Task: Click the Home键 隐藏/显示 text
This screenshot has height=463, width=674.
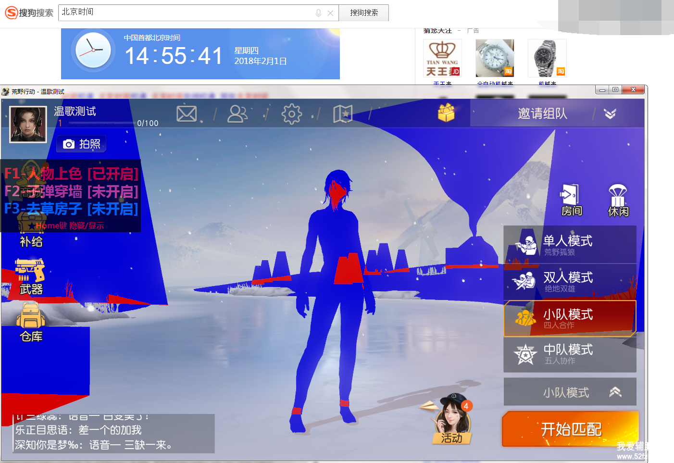Action: [x=70, y=225]
